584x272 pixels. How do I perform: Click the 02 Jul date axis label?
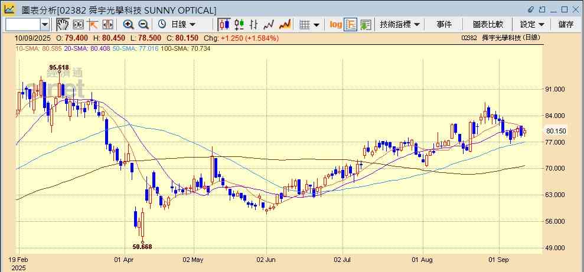(343, 260)
